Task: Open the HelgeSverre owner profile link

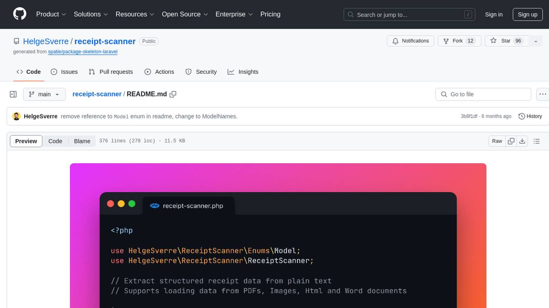Action: coord(46,41)
